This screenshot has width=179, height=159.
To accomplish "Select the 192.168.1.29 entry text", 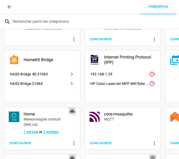I will [101, 74].
